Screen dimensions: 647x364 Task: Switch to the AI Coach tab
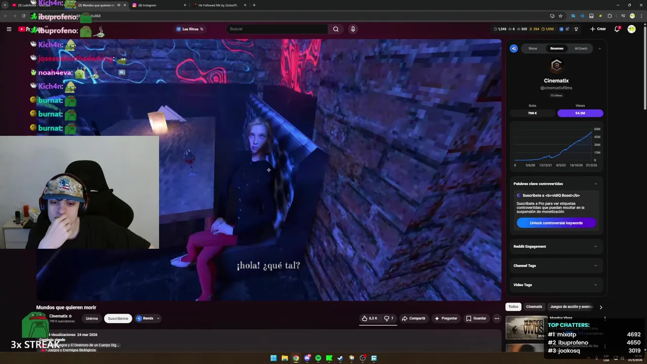(x=581, y=49)
